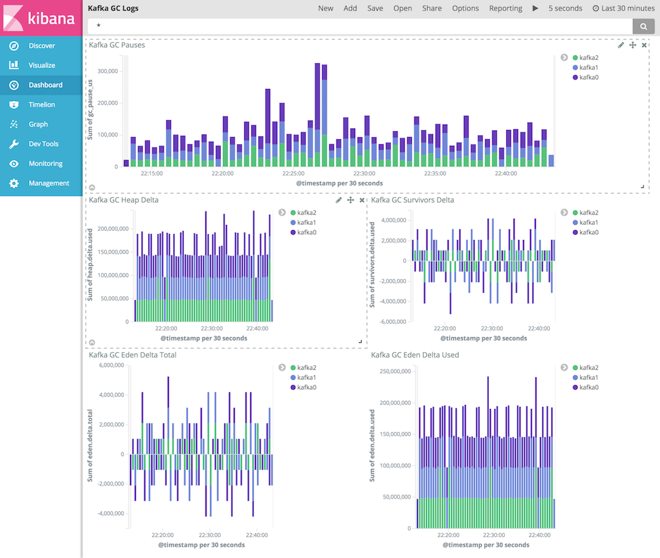Screen dimensions: 660x558
Task: Click Share in the top menu
Action: coord(432,9)
